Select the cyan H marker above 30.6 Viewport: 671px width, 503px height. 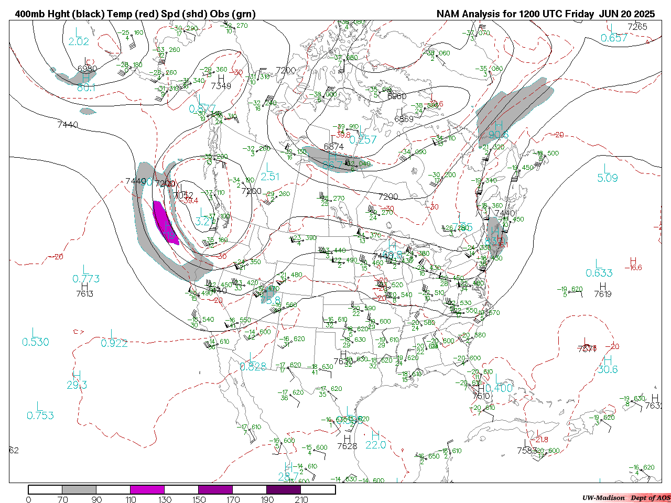pyautogui.click(x=608, y=360)
